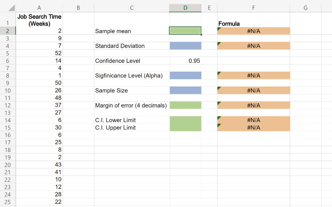Click the #N/A formula cell for Standard Deviation
Viewport: 332px width, 207px height.
tap(254, 46)
